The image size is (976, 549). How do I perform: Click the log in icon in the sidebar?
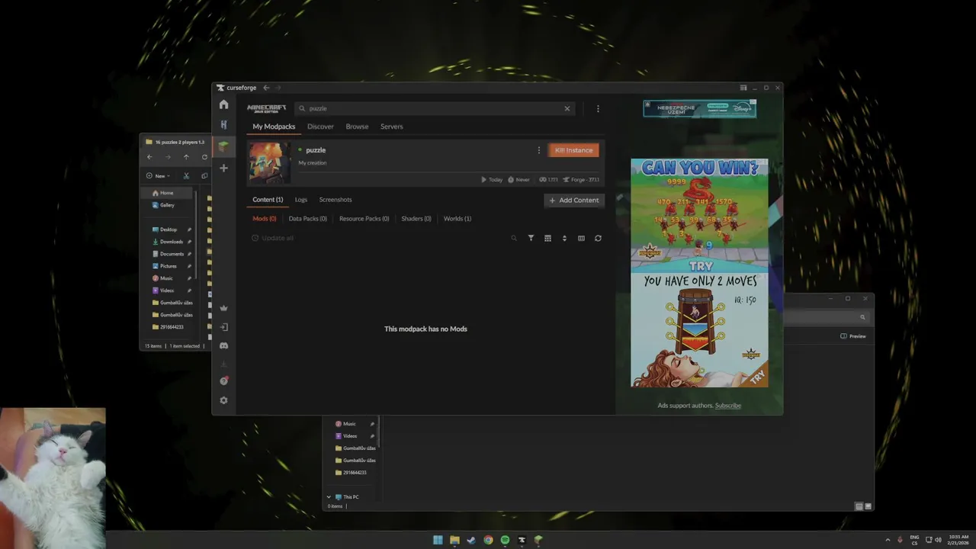tap(223, 327)
